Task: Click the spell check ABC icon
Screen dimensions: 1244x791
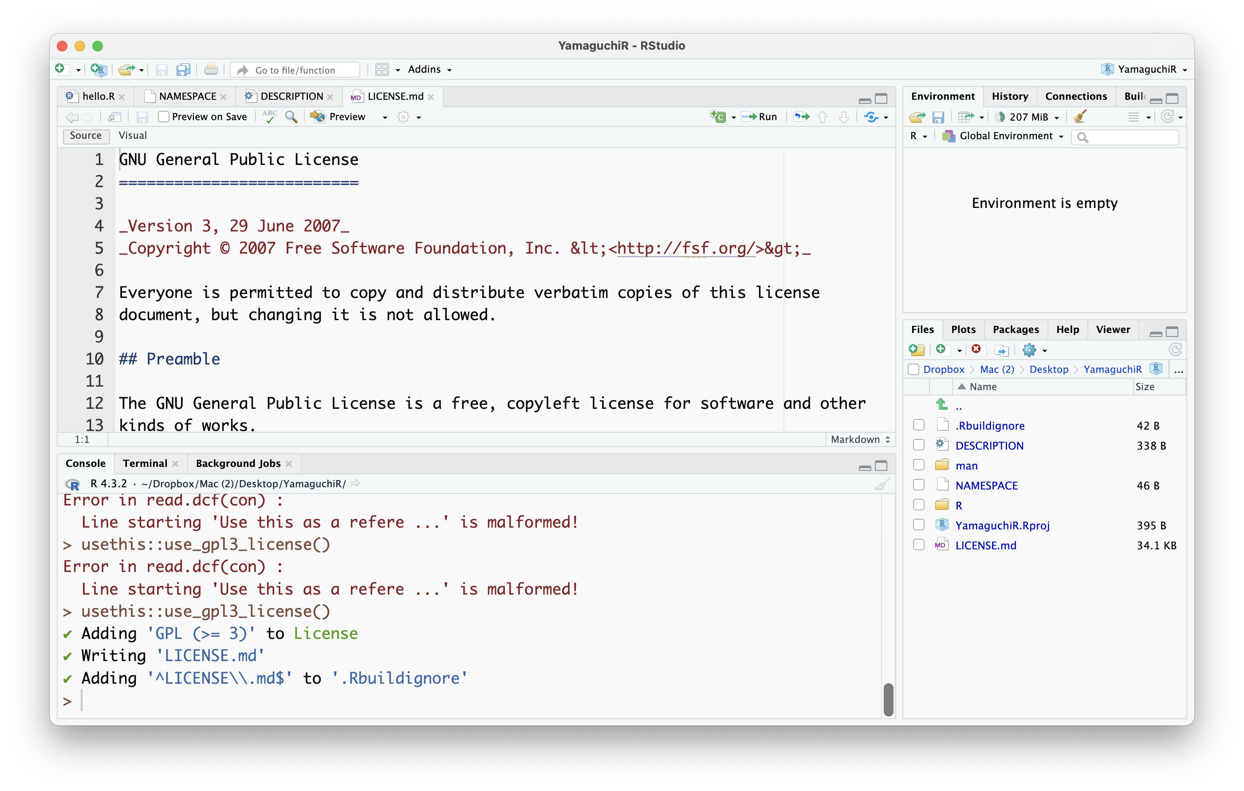Action: tap(269, 117)
